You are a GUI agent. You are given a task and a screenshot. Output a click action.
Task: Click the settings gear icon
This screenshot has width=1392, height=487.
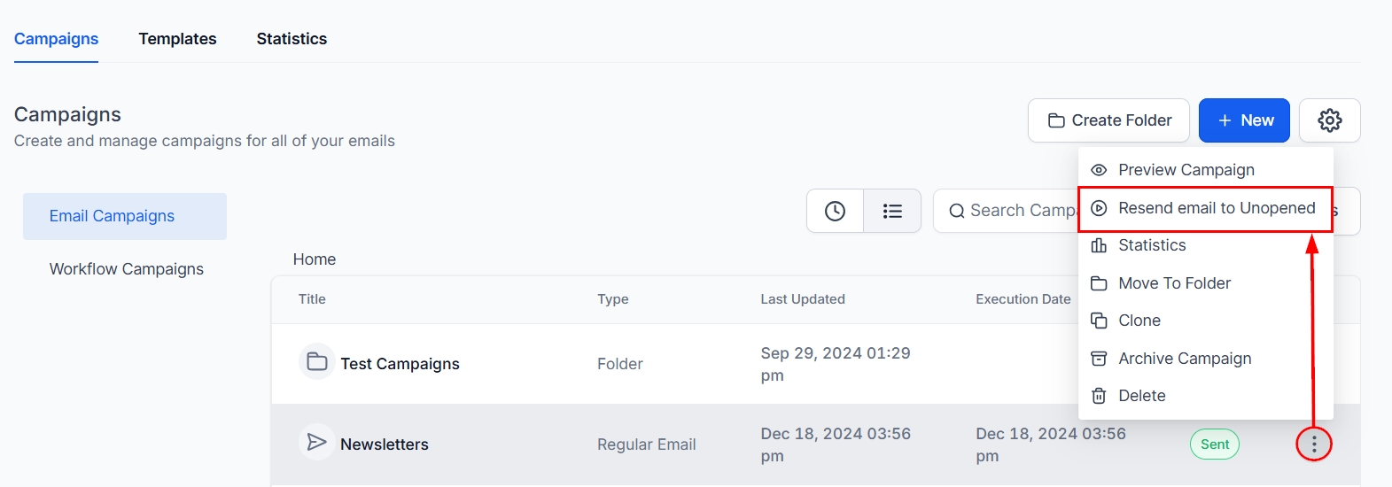[1329, 120]
